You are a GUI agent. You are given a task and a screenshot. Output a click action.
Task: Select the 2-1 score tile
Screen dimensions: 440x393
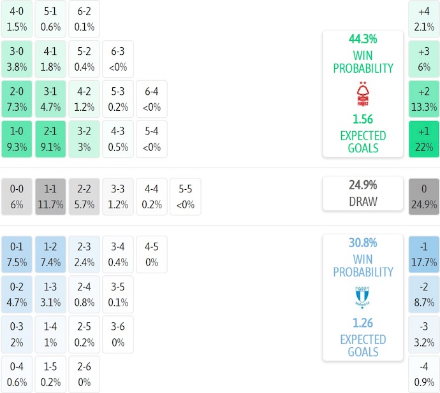point(50,139)
